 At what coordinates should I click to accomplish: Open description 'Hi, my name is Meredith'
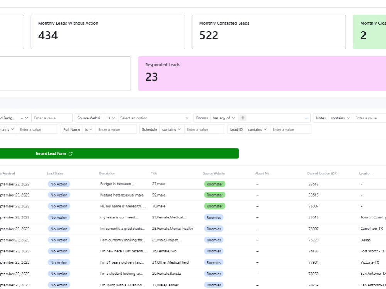123,206
